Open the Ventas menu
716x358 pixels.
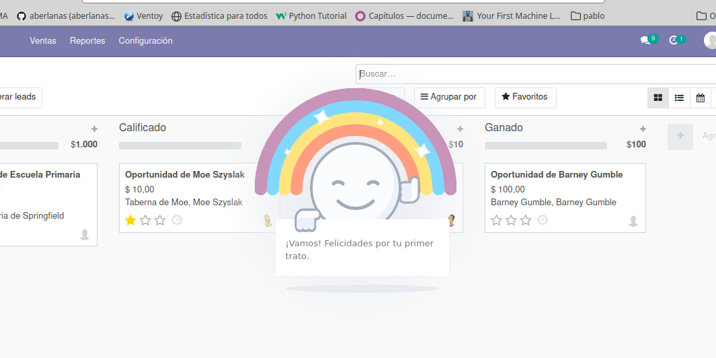click(43, 40)
